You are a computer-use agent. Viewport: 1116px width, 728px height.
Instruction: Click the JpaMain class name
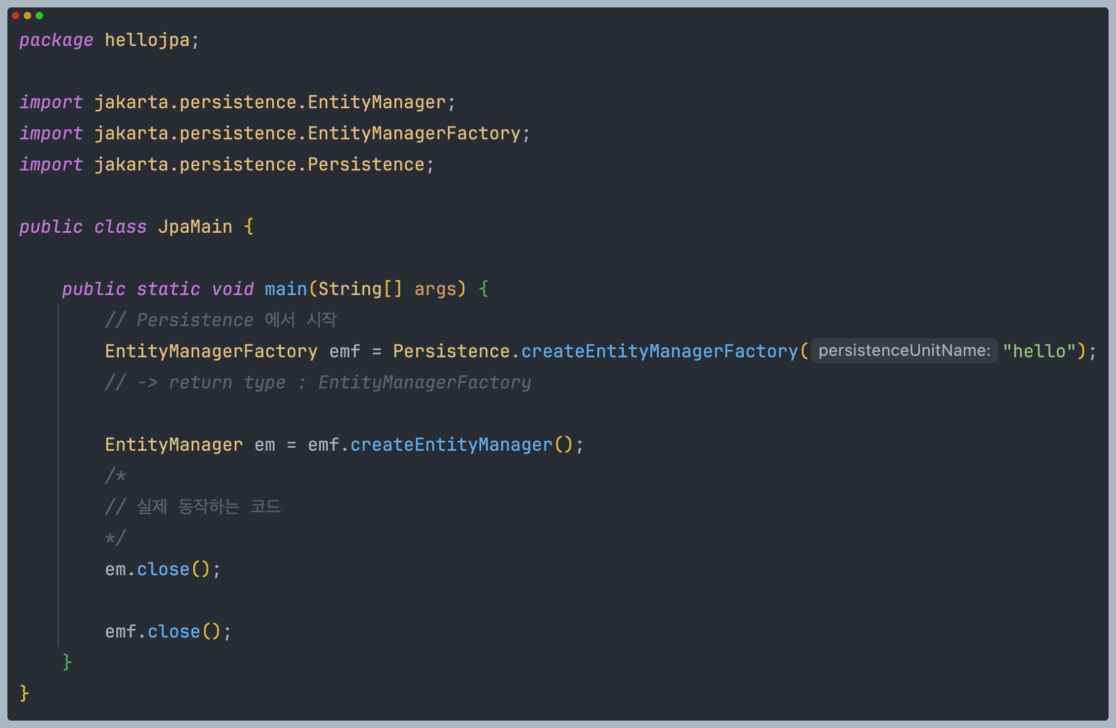[195, 226]
